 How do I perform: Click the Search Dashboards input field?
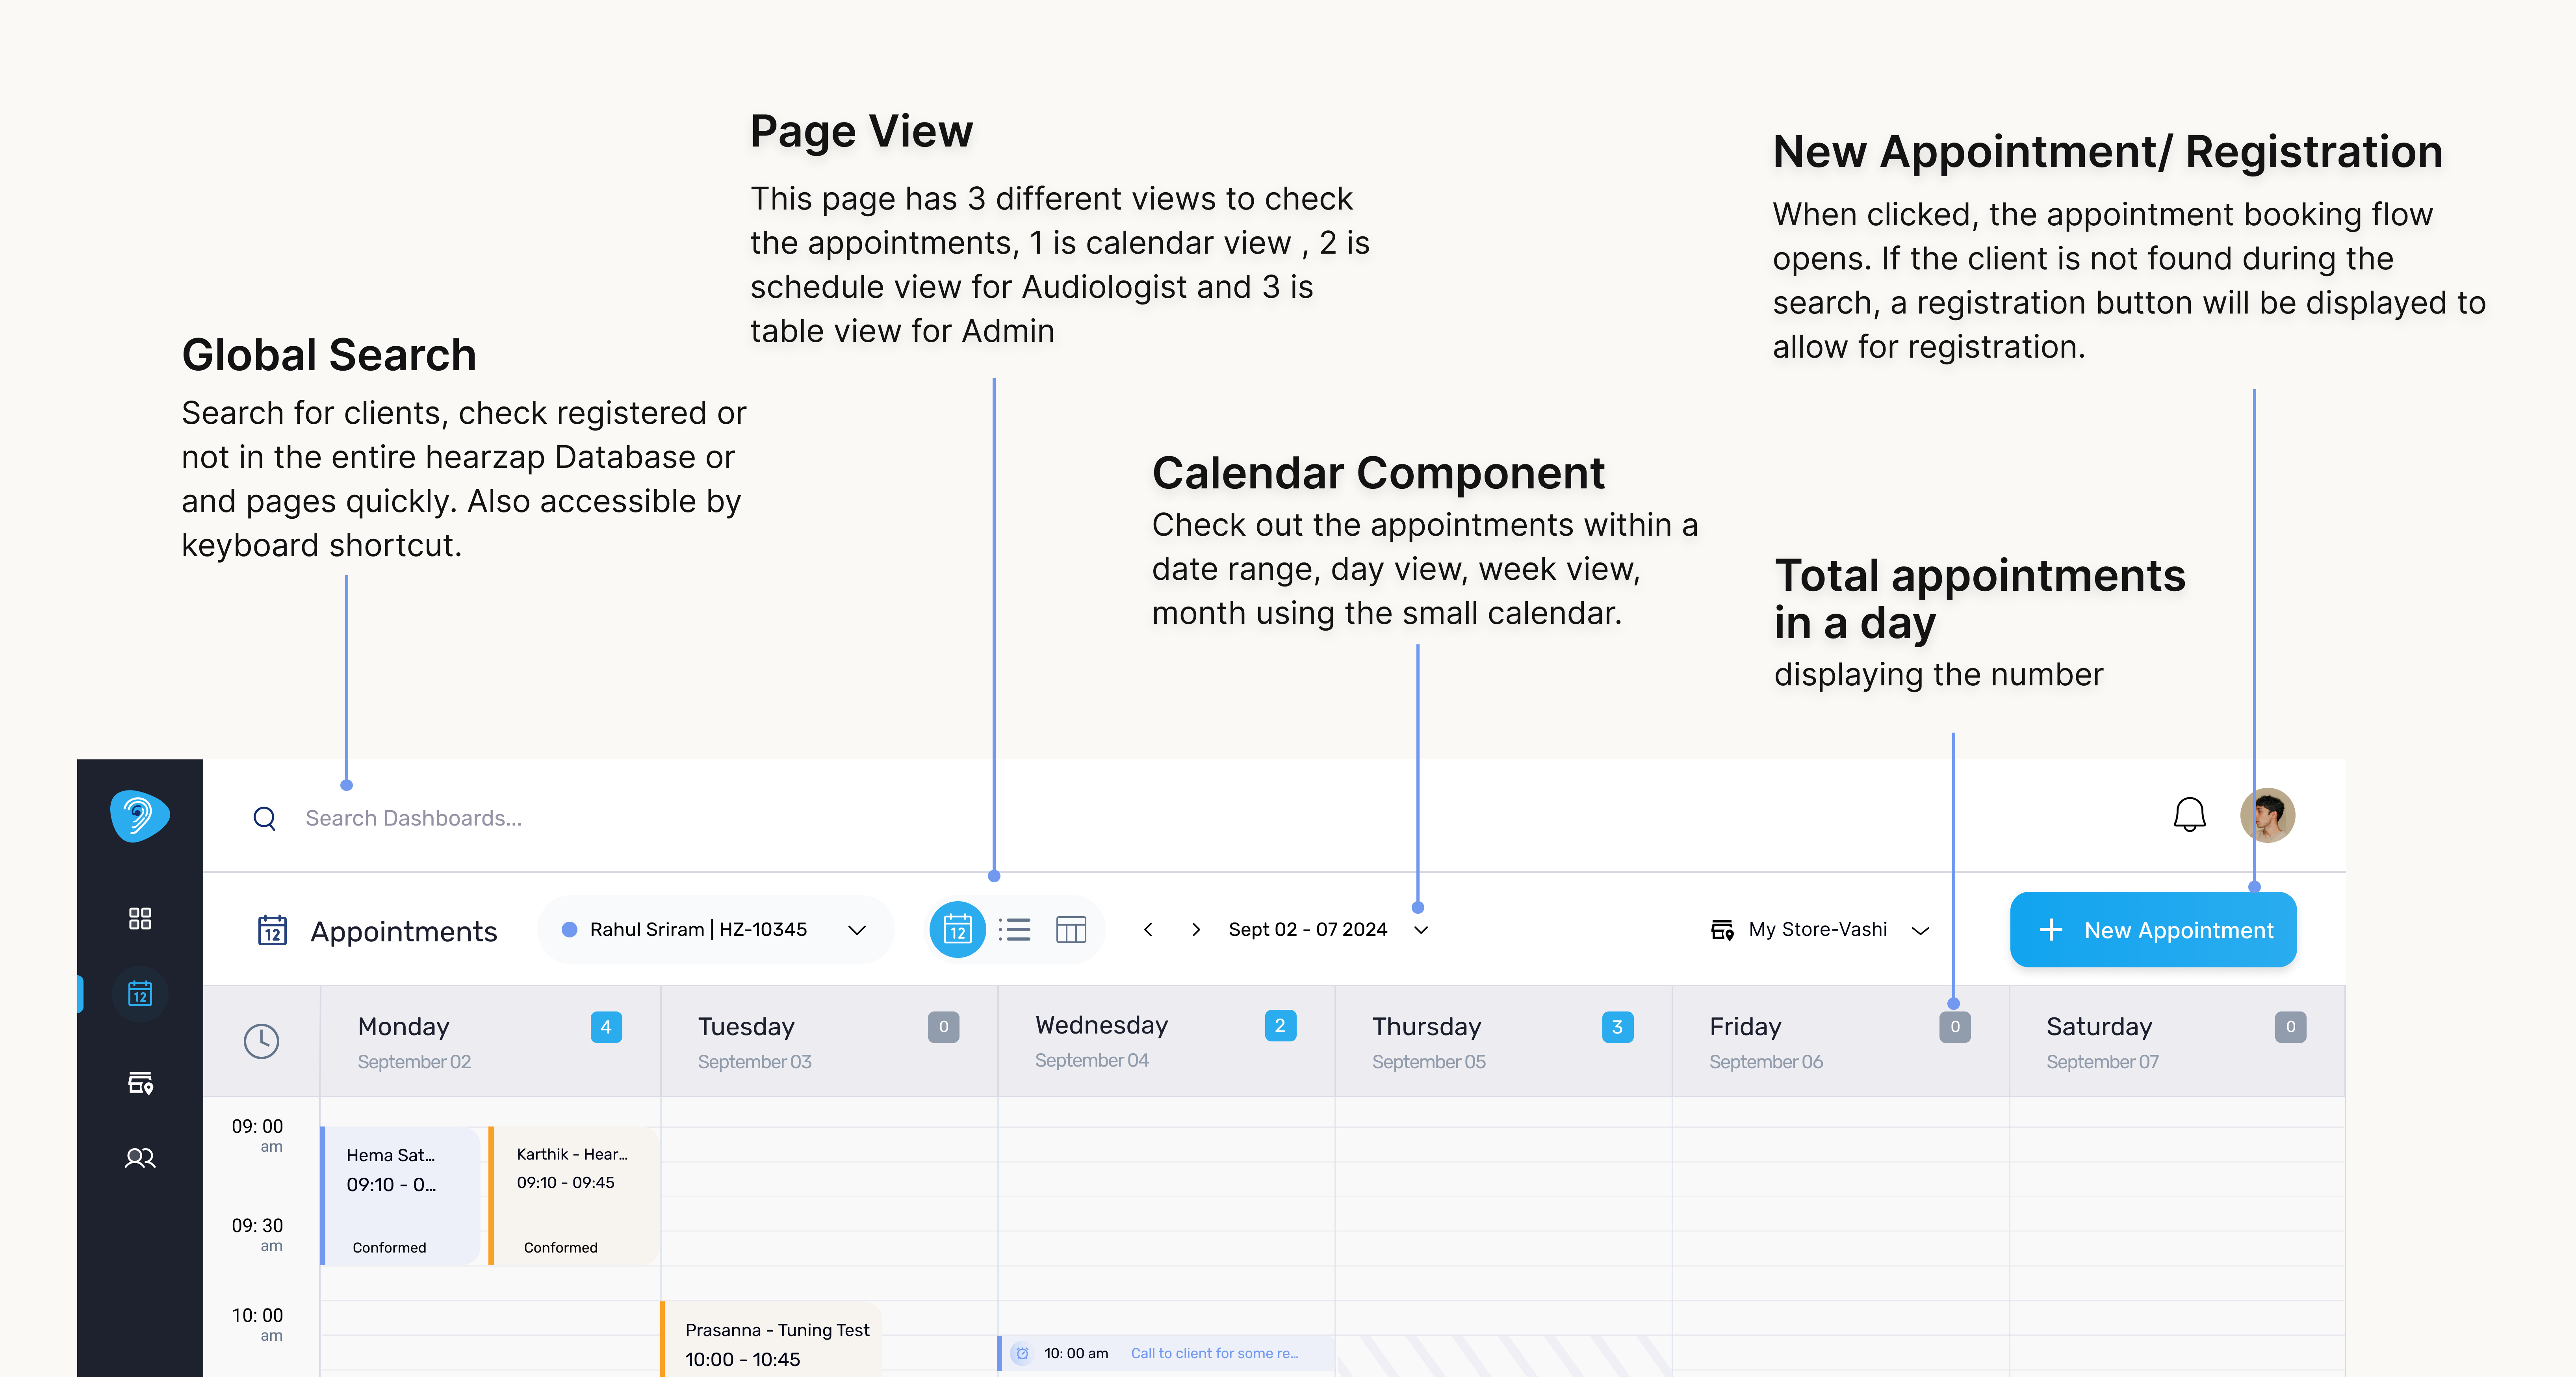pyautogui.click(x=413, y=818)
